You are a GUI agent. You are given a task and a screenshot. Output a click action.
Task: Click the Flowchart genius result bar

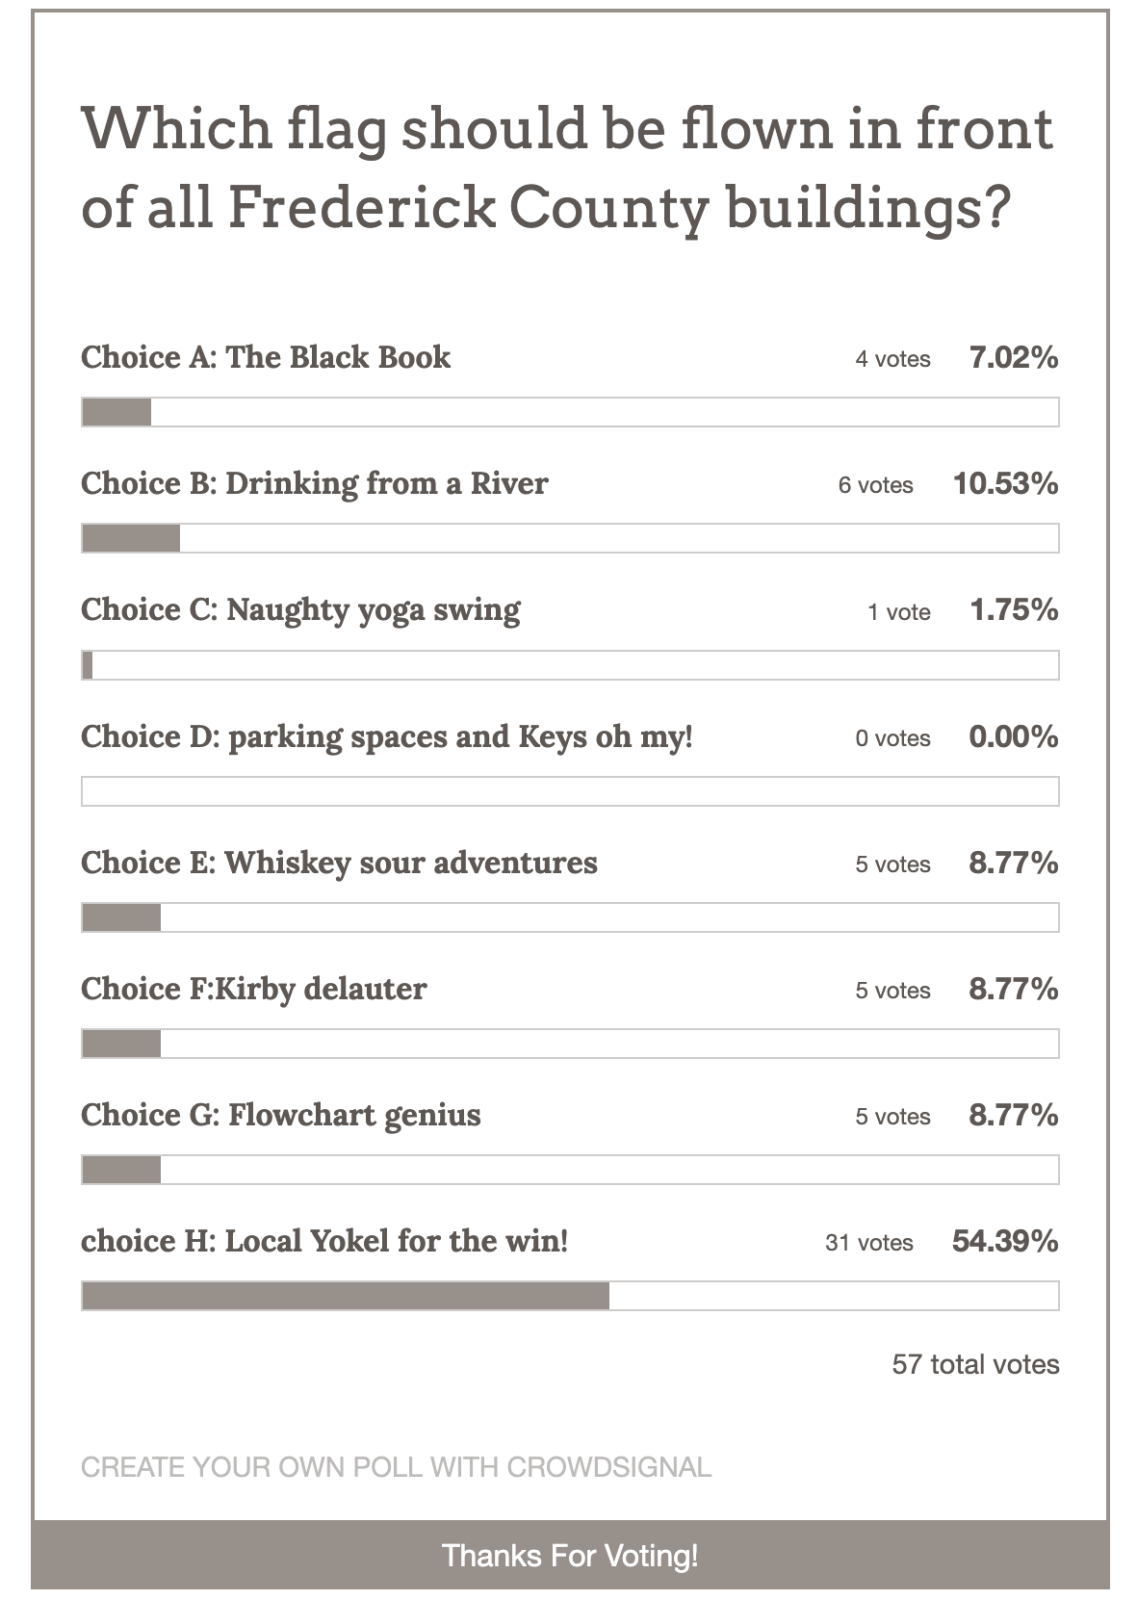[570, 1170]
